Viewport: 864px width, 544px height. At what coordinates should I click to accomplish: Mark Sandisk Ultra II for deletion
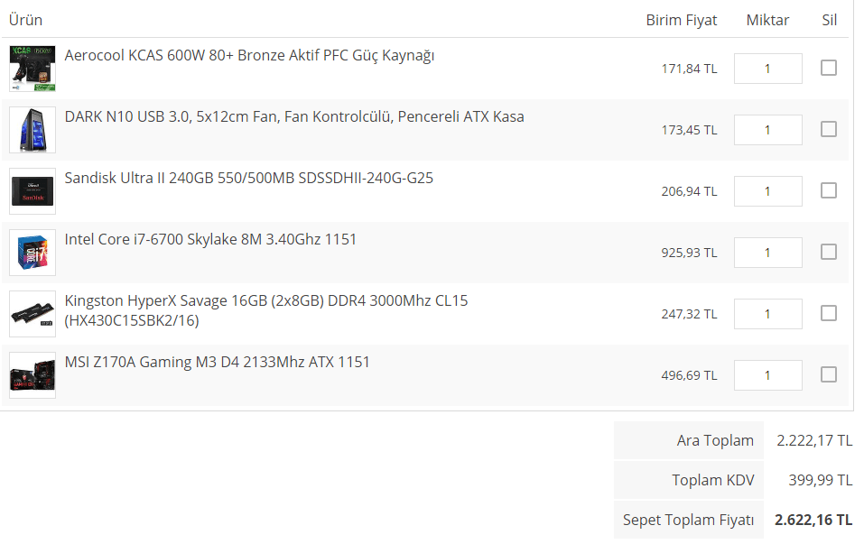click(828, 190)
